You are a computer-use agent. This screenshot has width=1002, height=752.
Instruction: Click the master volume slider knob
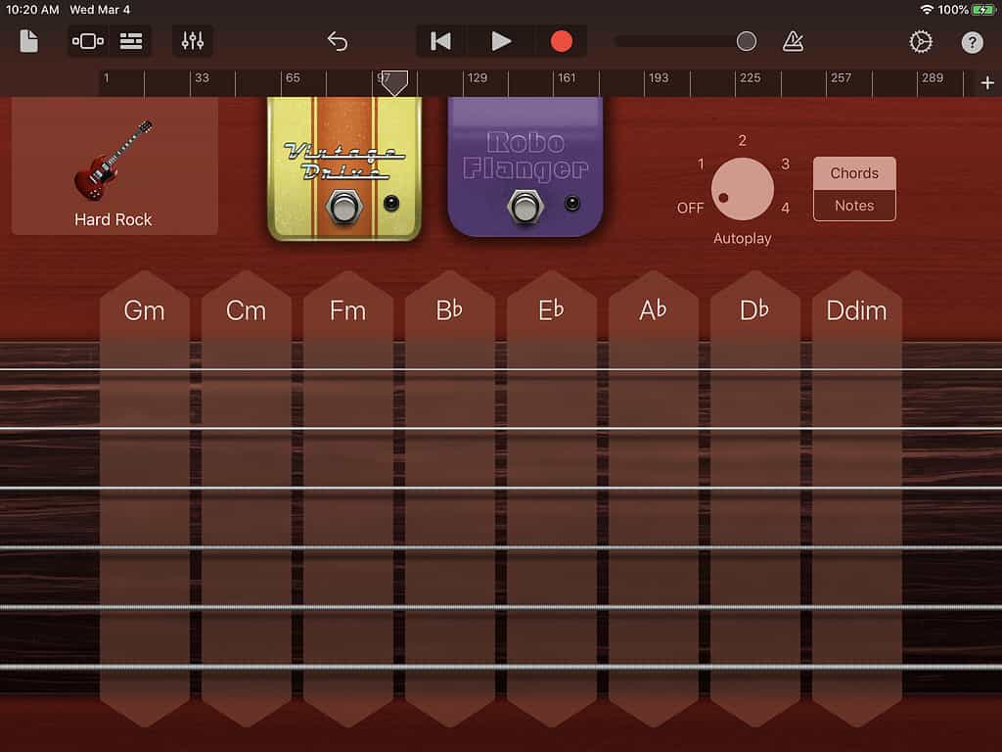point(747,41)
